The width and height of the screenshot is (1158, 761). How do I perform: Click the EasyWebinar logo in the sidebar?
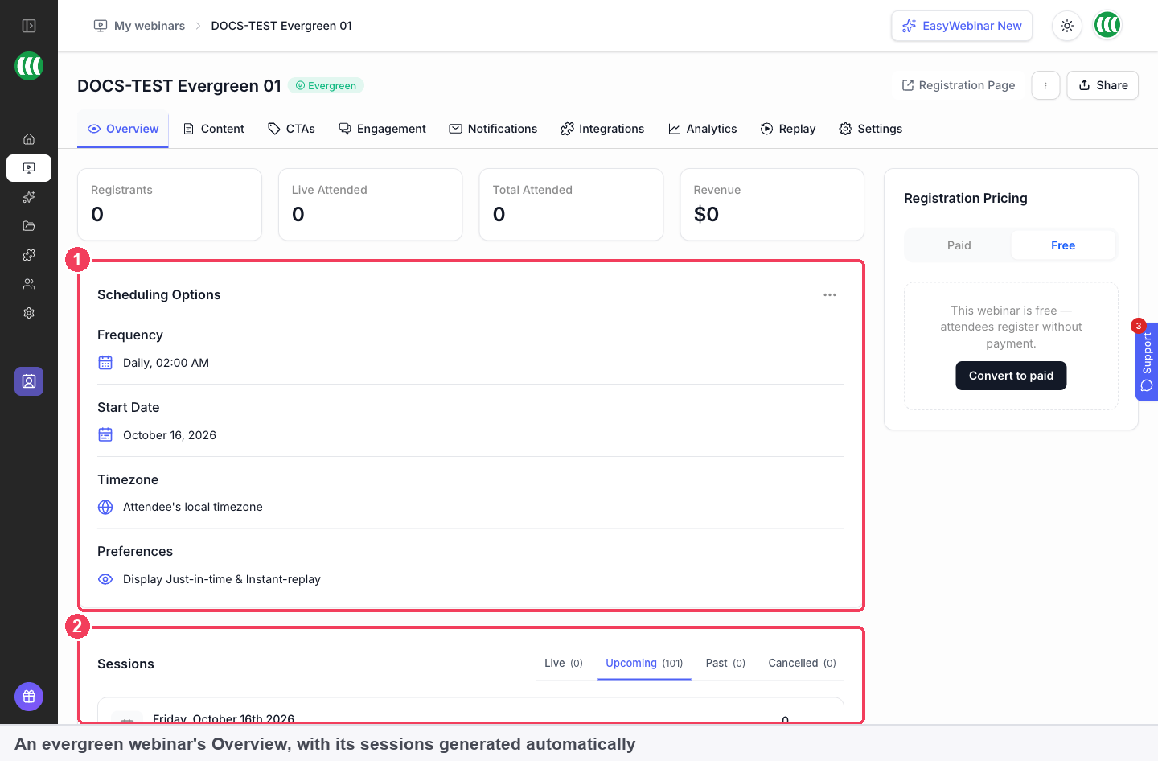(x=29, y=66)
